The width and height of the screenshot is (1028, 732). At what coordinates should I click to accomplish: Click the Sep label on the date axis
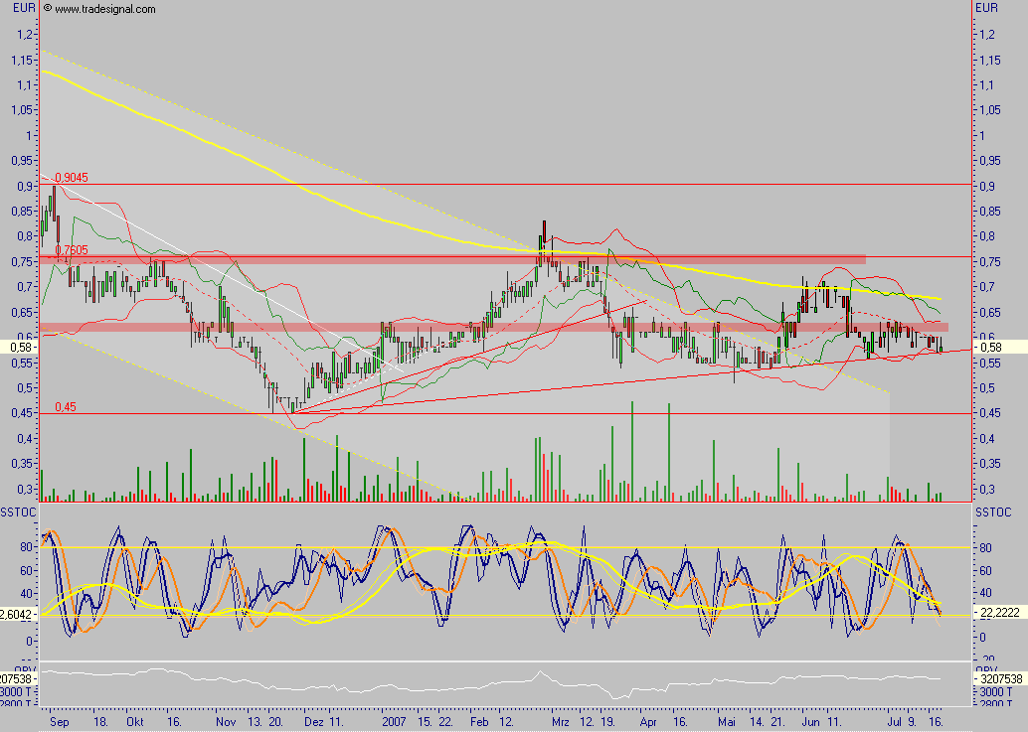tap(59, 721)
